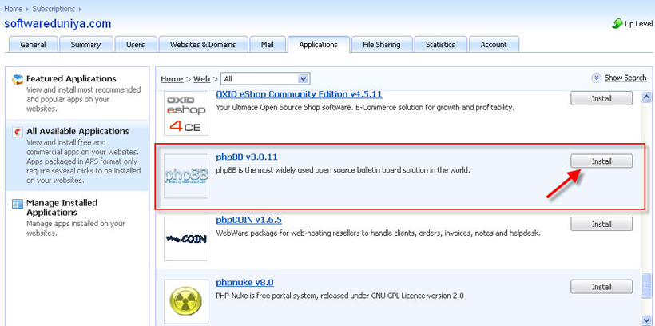Click the Web link in applications path
This screenshot has width=655, height=326.
click(x=201, y=78)
